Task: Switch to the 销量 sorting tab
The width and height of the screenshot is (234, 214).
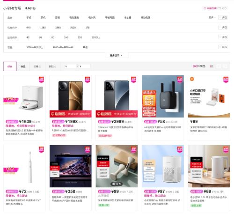Action: 23,66
